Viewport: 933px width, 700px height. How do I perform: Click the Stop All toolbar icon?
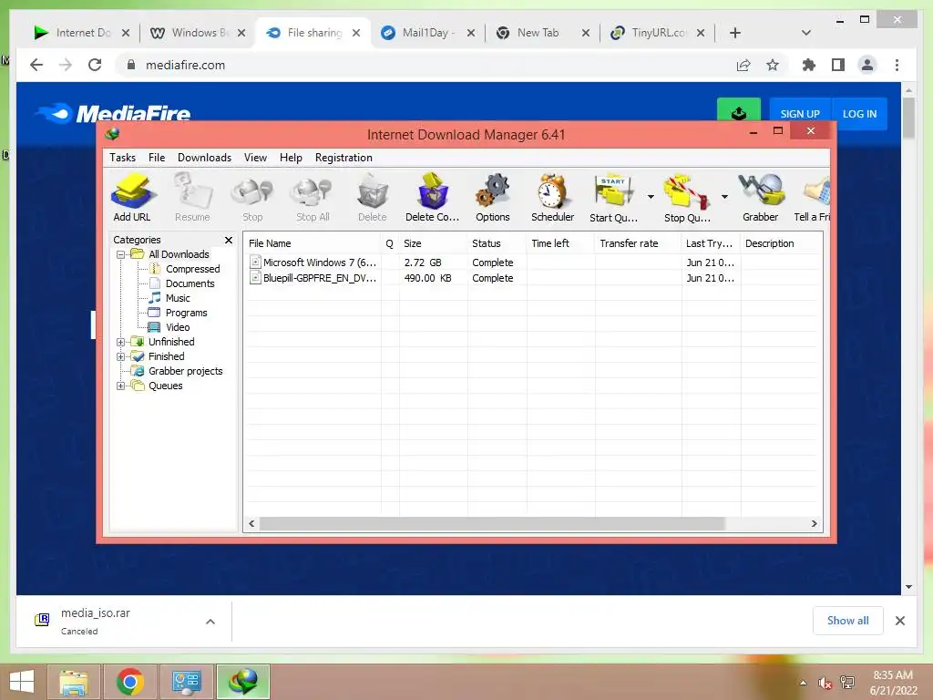(x=313, y=198)
